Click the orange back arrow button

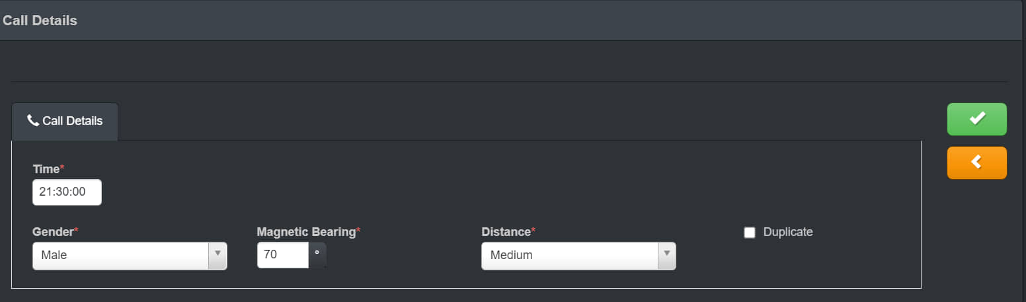[976, 163]
